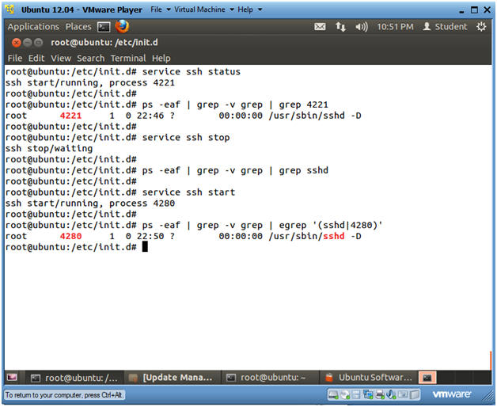Open the terminal File menu

[x=15, y=59]
